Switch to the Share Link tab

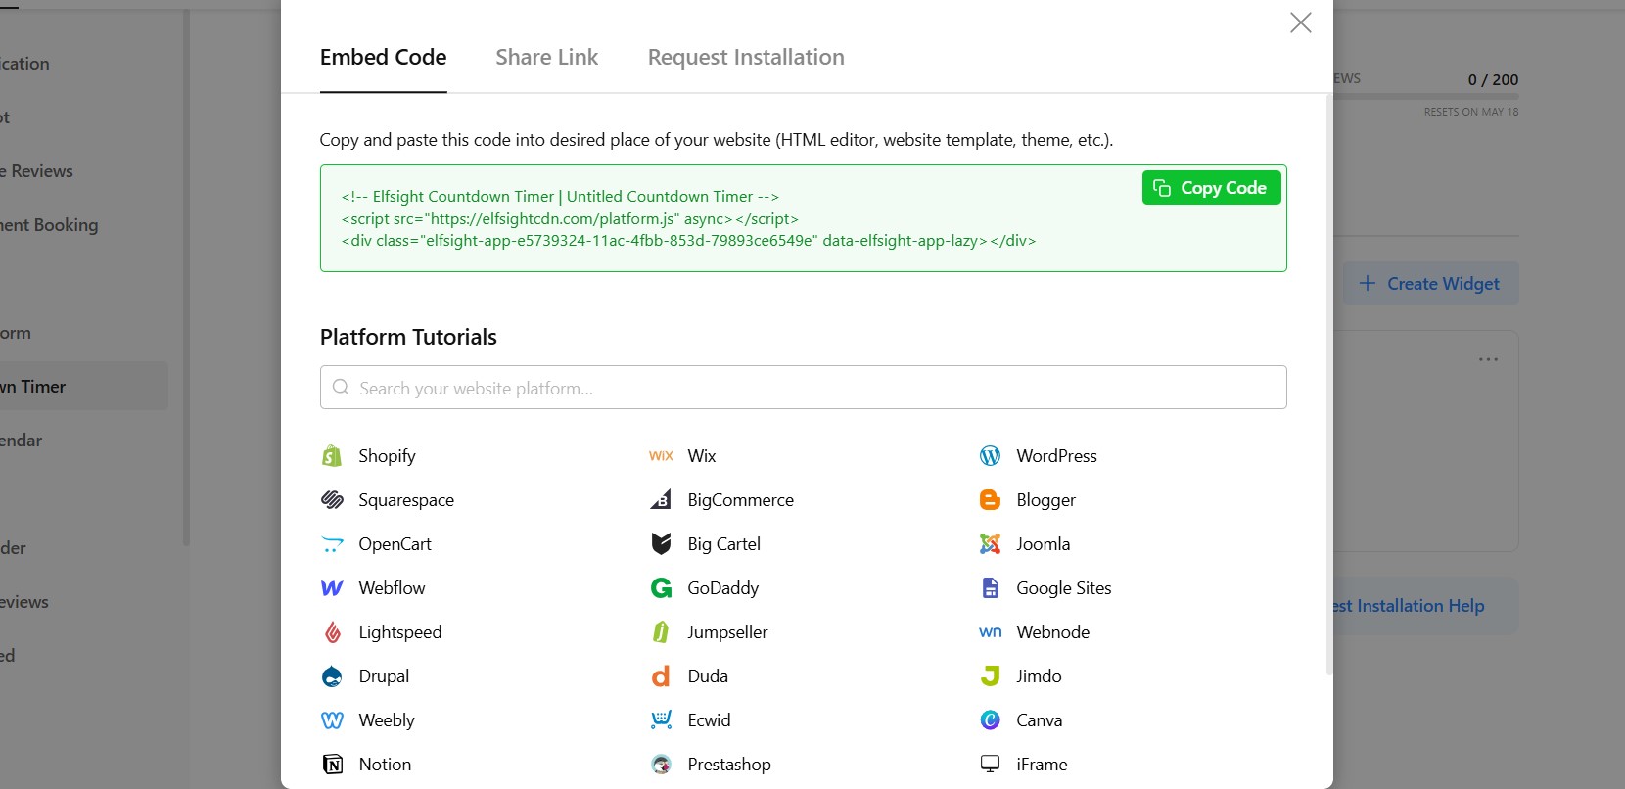[x=546, y=57]
